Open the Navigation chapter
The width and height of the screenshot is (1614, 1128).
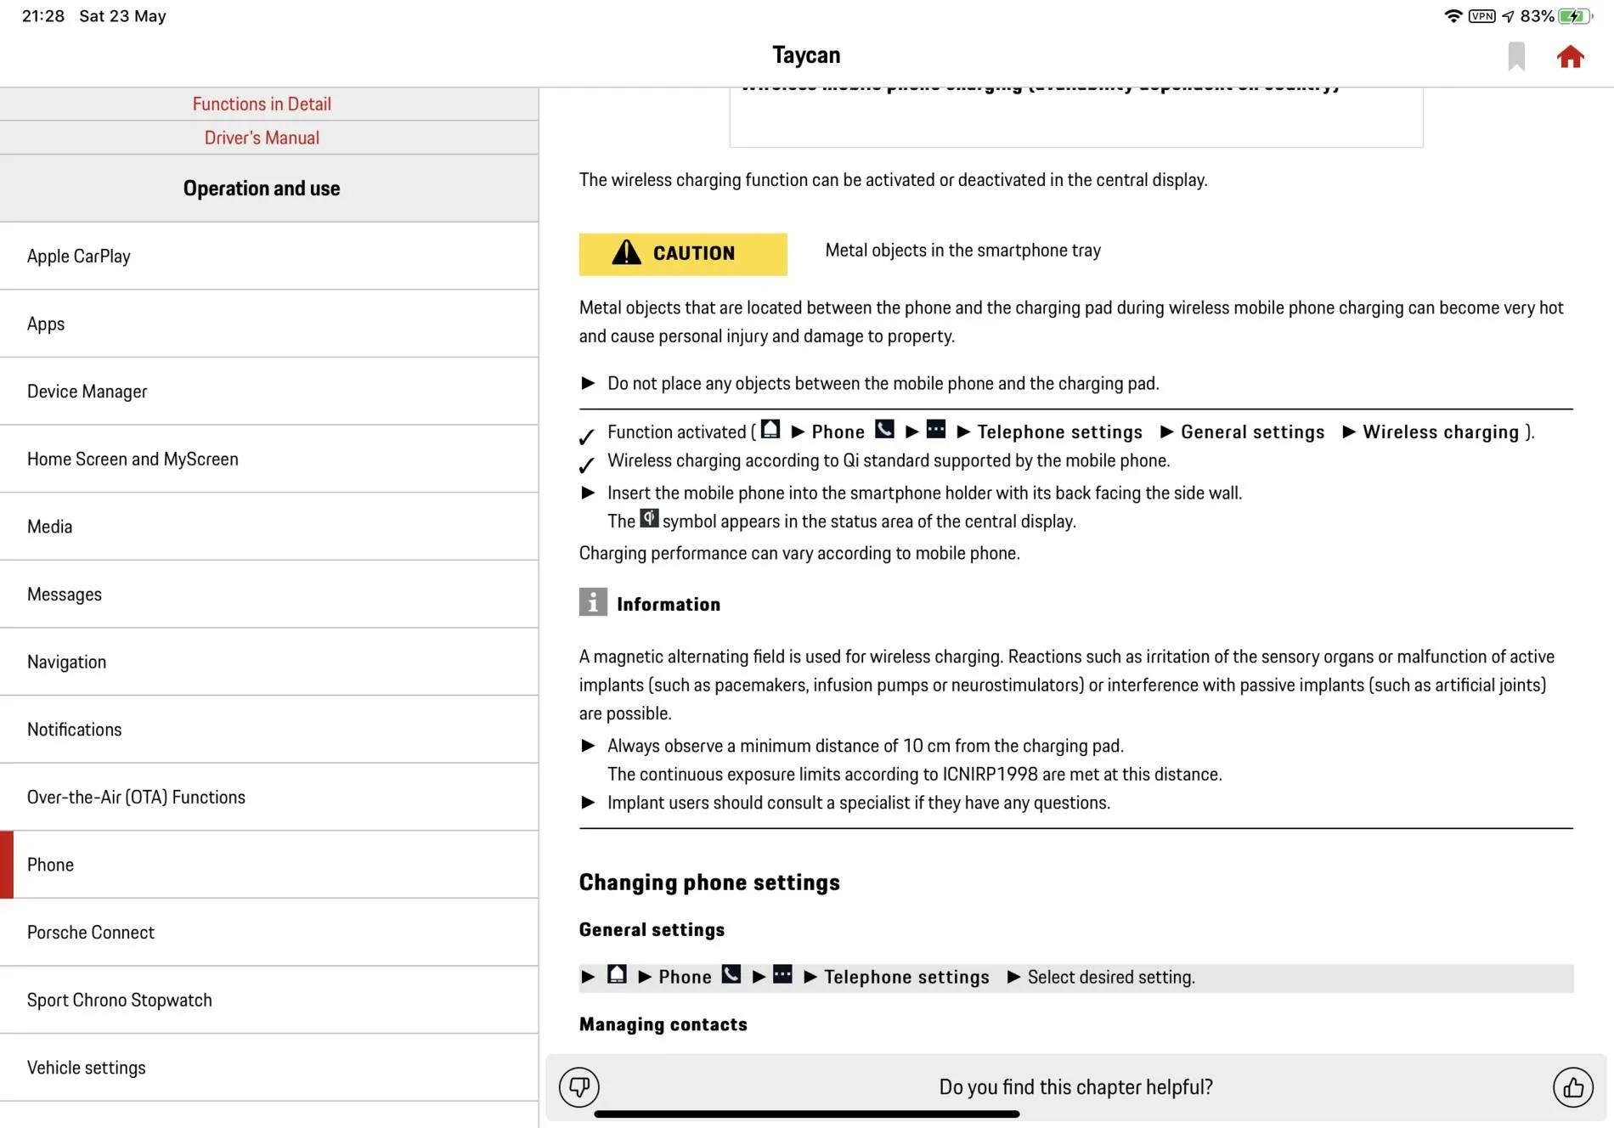tap(269, 662)
